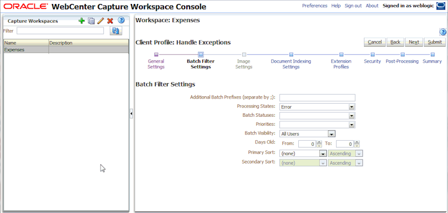
Task: Open Primary Sort Ascending order dropdown
Action: [359, 154]
